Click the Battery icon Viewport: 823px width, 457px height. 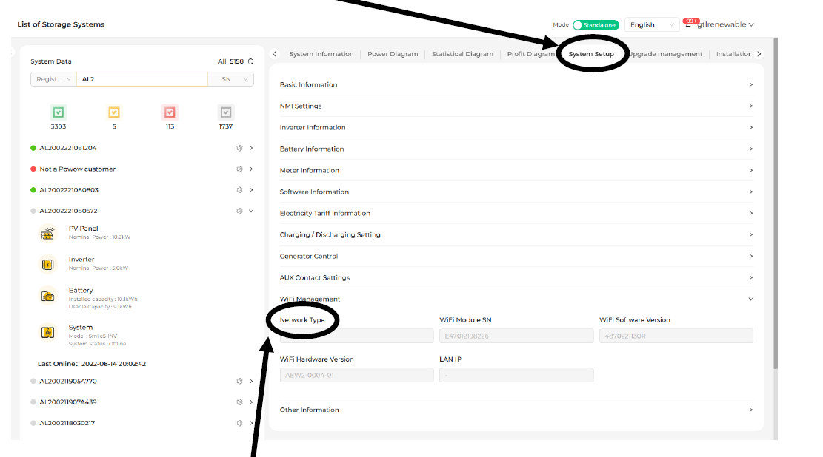coord(48,296)
